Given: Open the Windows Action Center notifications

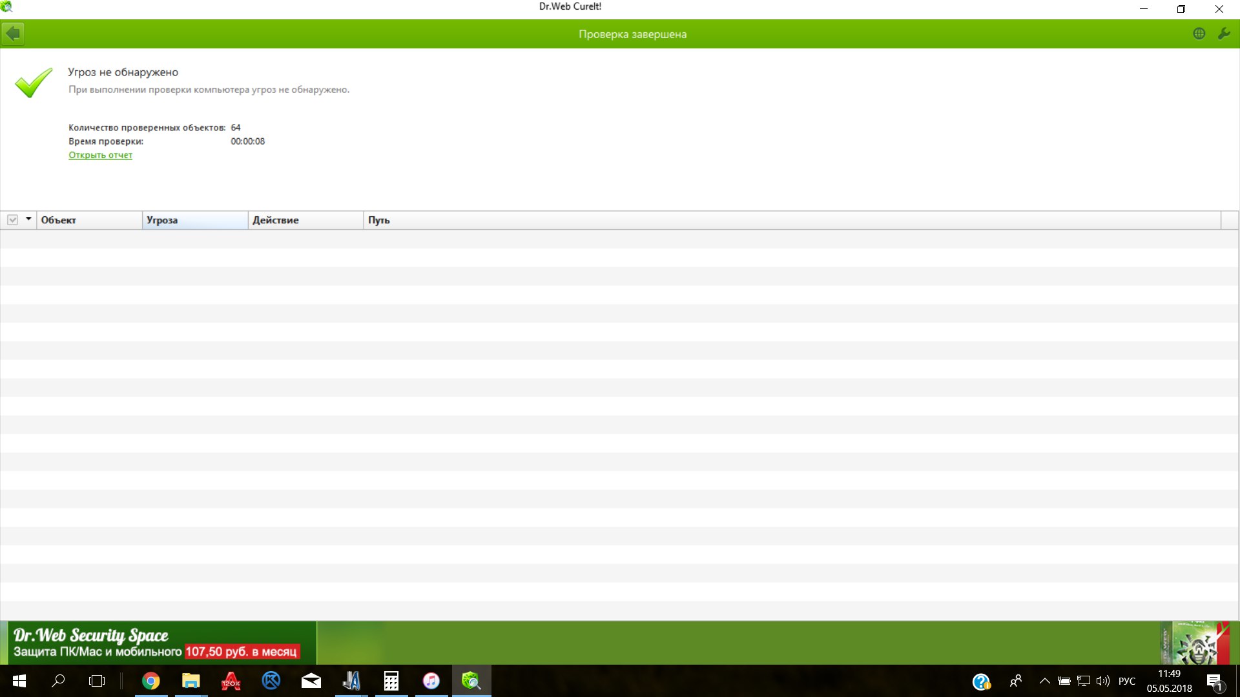Looking at the screenshot, I should (1214, 681).
